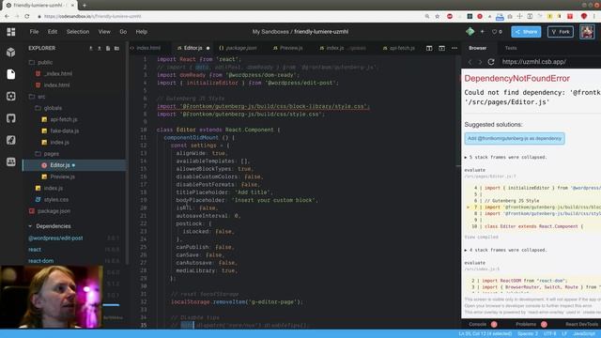Switch to the api-fetch.js editor tab

click(x=399, y=48)
